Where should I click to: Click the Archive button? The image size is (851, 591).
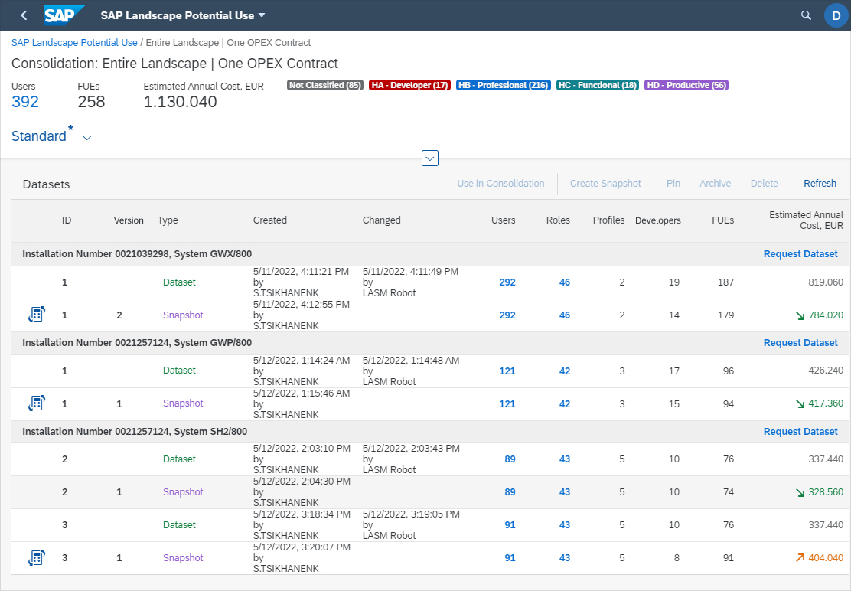(715, 184)
